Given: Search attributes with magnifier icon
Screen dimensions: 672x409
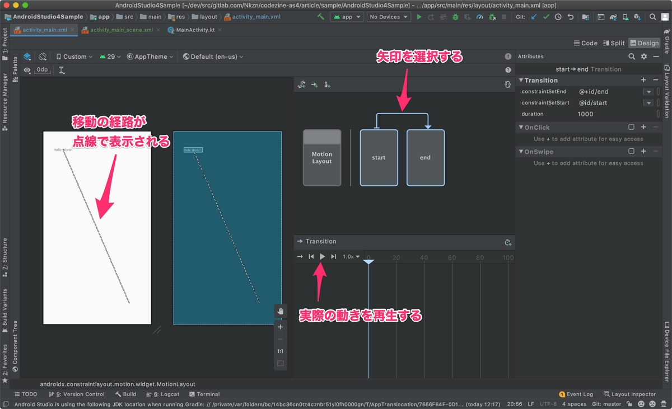Looking at the screenshot, I should tap(632, 57).
